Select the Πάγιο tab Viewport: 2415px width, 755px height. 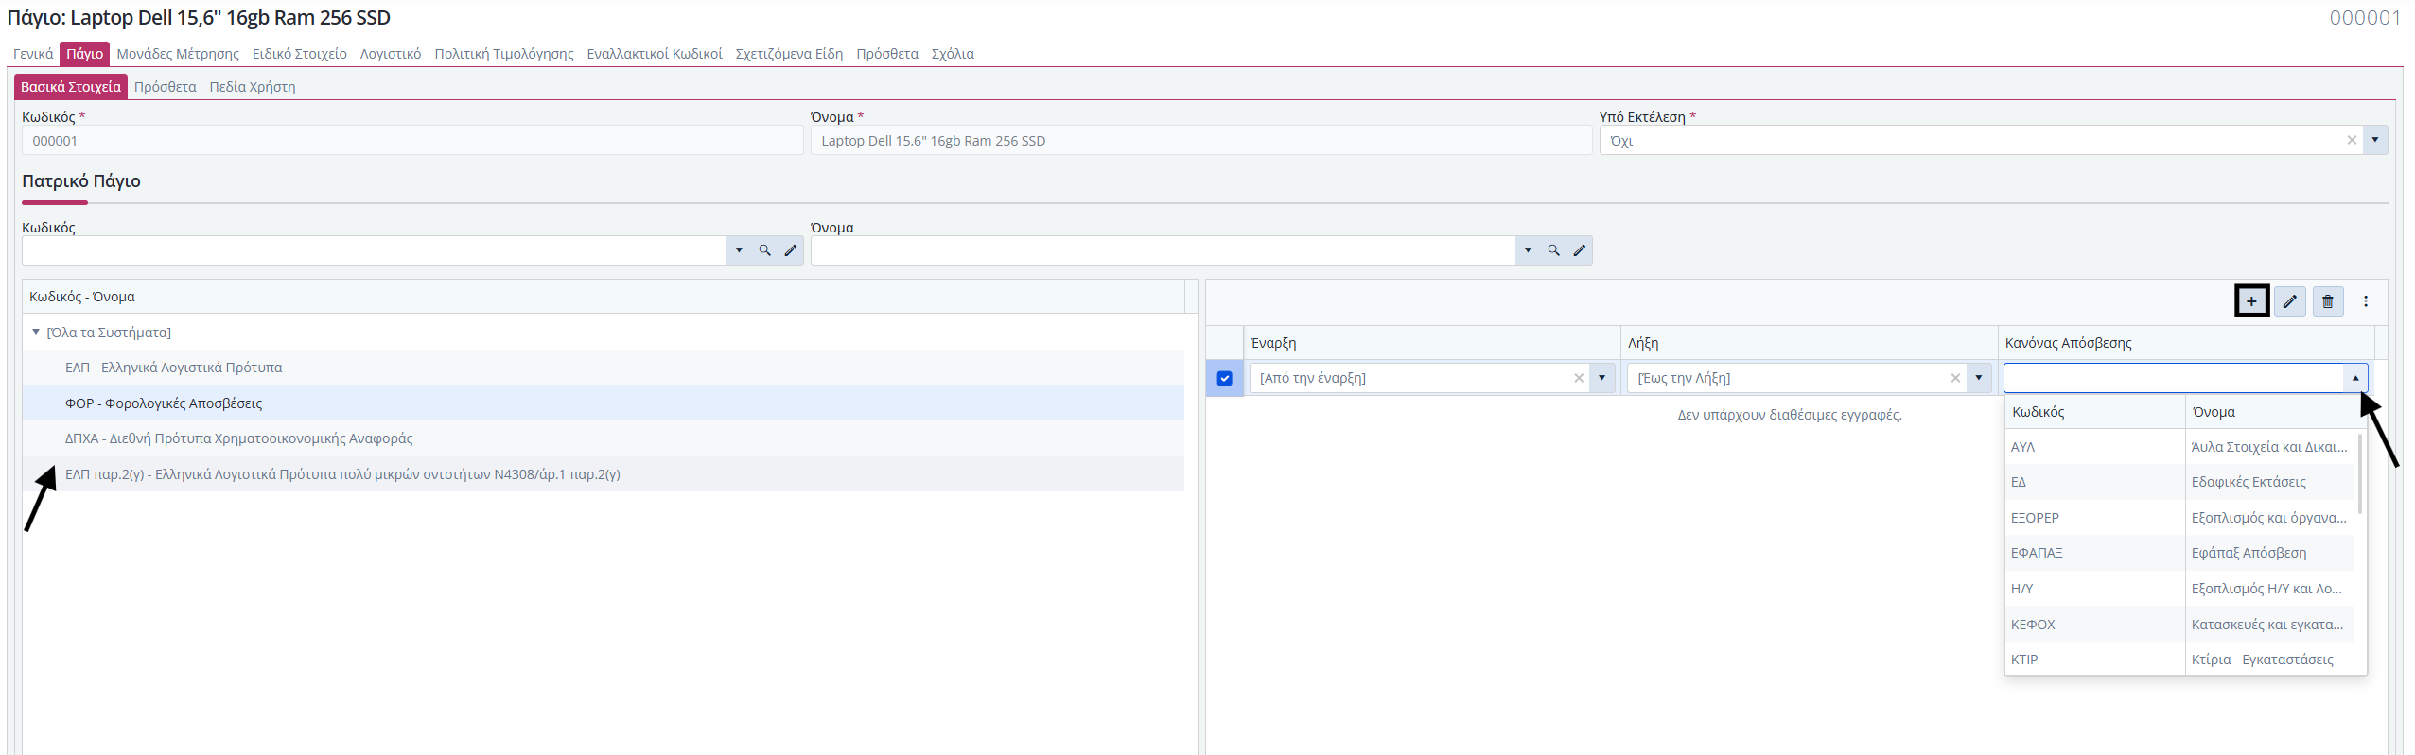point(85,54)
